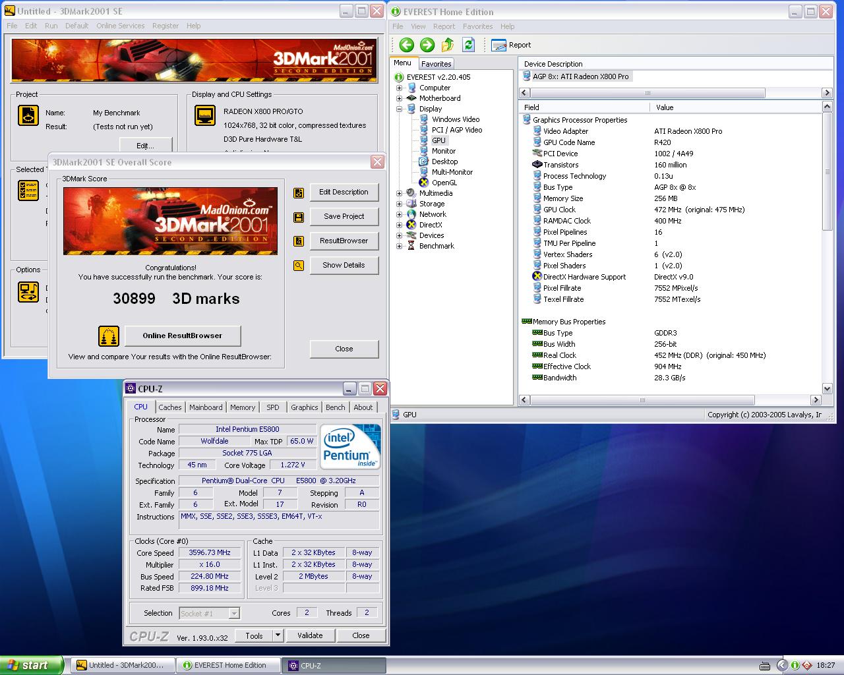
Task: Click the Save Project floppy icon
Action: pyautogui.click(x=299, y=218)
